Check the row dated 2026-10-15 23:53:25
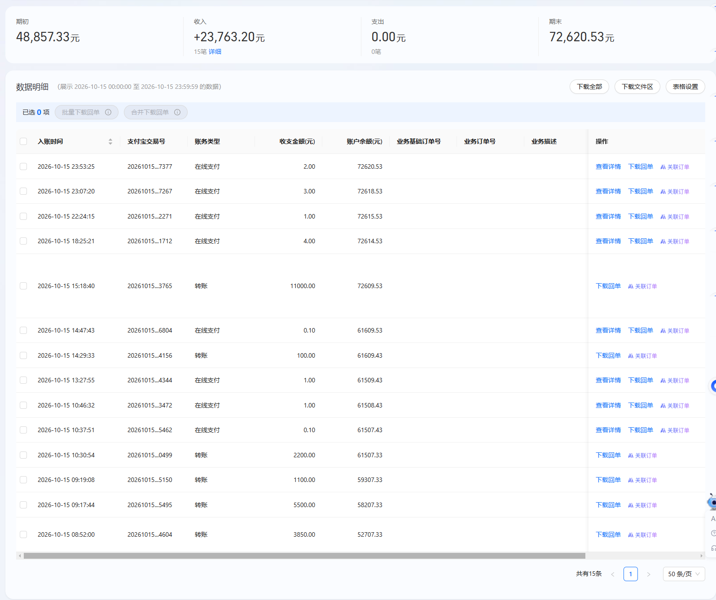The height and width of the screenshot is (600, 716). click(x=23, y=166)
